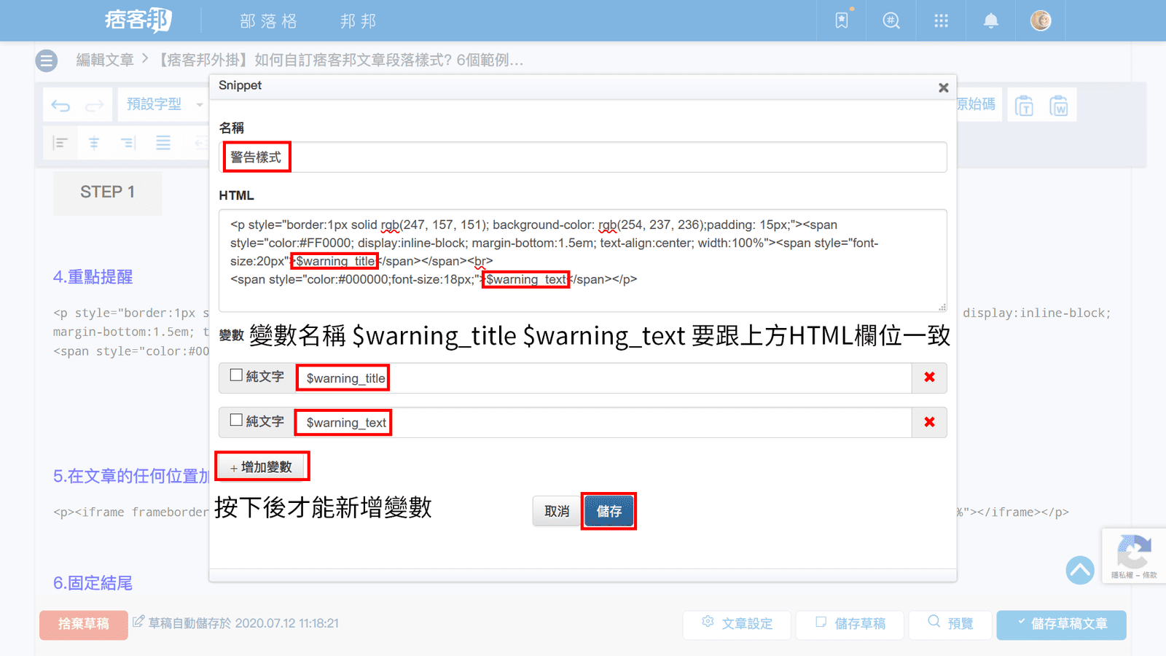Image resolution: width=1166 pixels, height=656 pixels.
Task: Delete the $warning_title variable with red X
Action: pos(929,378)
